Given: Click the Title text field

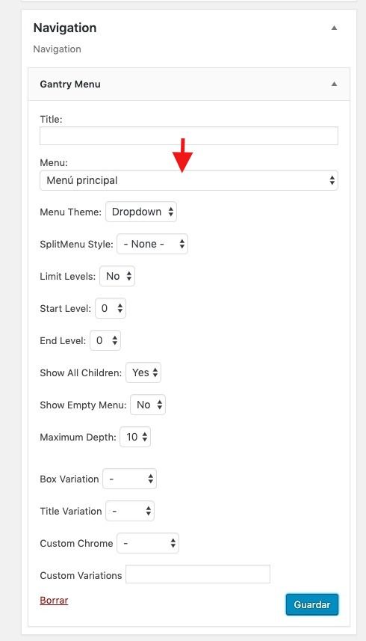Looking at the screenshot, I should 189,135.
